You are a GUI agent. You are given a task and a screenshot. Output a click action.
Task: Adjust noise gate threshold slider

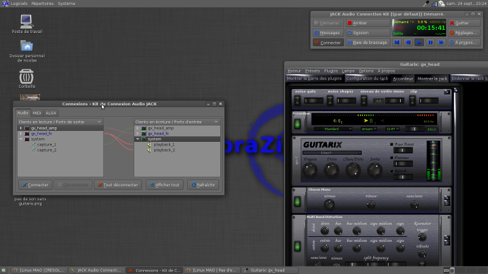(x=314, y=100)
